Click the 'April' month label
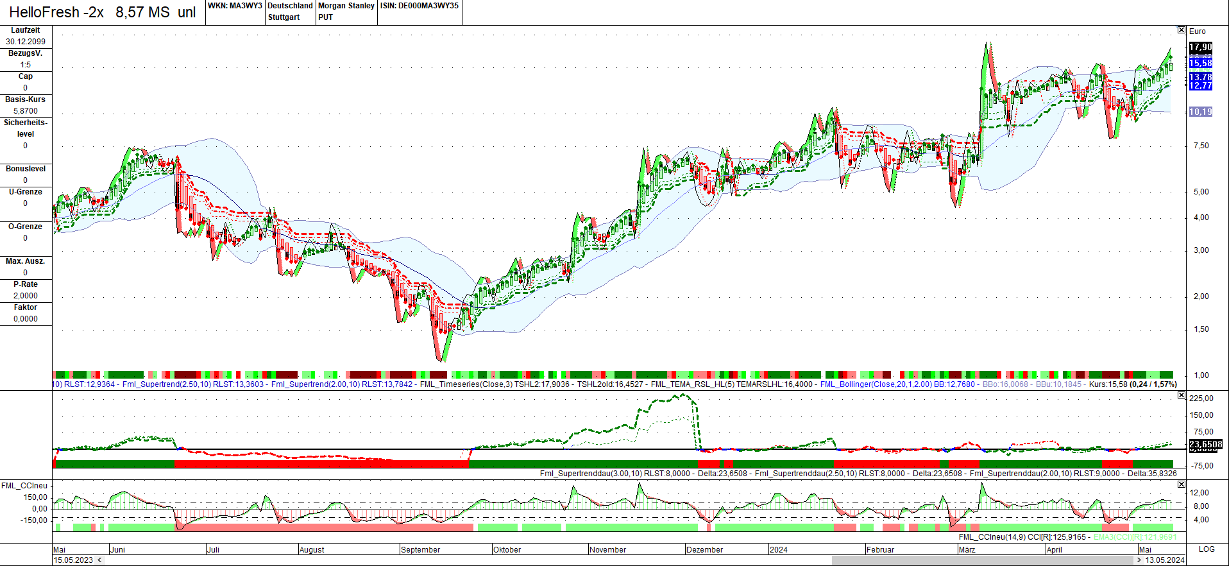1229x566 pixels. (x=1054, y=550)
